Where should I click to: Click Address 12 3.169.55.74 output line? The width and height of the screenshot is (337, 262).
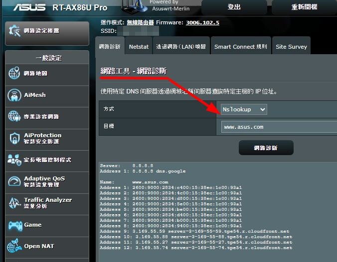pyautogui.click(x=196, y=248)
